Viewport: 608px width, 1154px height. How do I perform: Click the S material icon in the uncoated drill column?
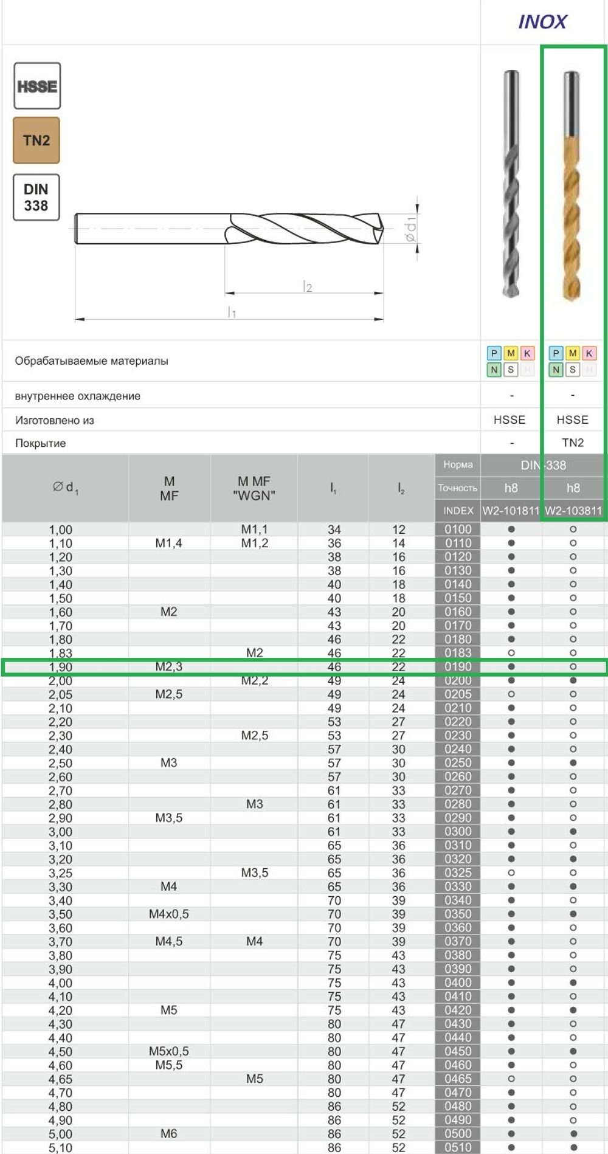(511, 370)
